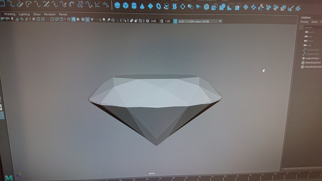Click the exposure value field 0.00
322x181 pixels.
[154, 21]
